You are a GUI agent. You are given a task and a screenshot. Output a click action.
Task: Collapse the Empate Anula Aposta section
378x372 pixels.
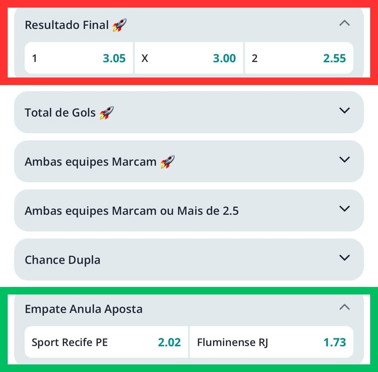(x=345, y=307)
